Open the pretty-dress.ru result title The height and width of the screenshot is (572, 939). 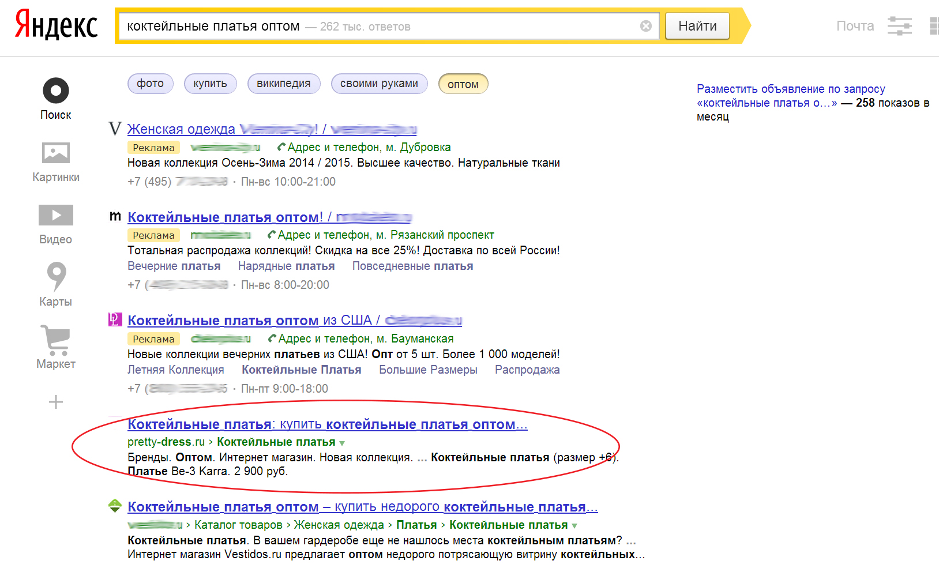tap(328, 424)
